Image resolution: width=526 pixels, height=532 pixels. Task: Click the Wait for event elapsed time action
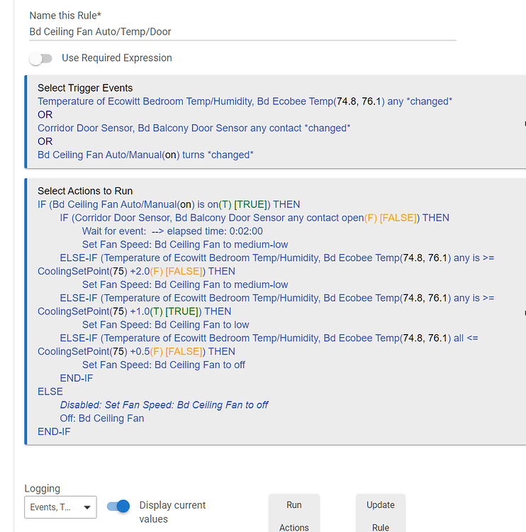tap(172, 231)
